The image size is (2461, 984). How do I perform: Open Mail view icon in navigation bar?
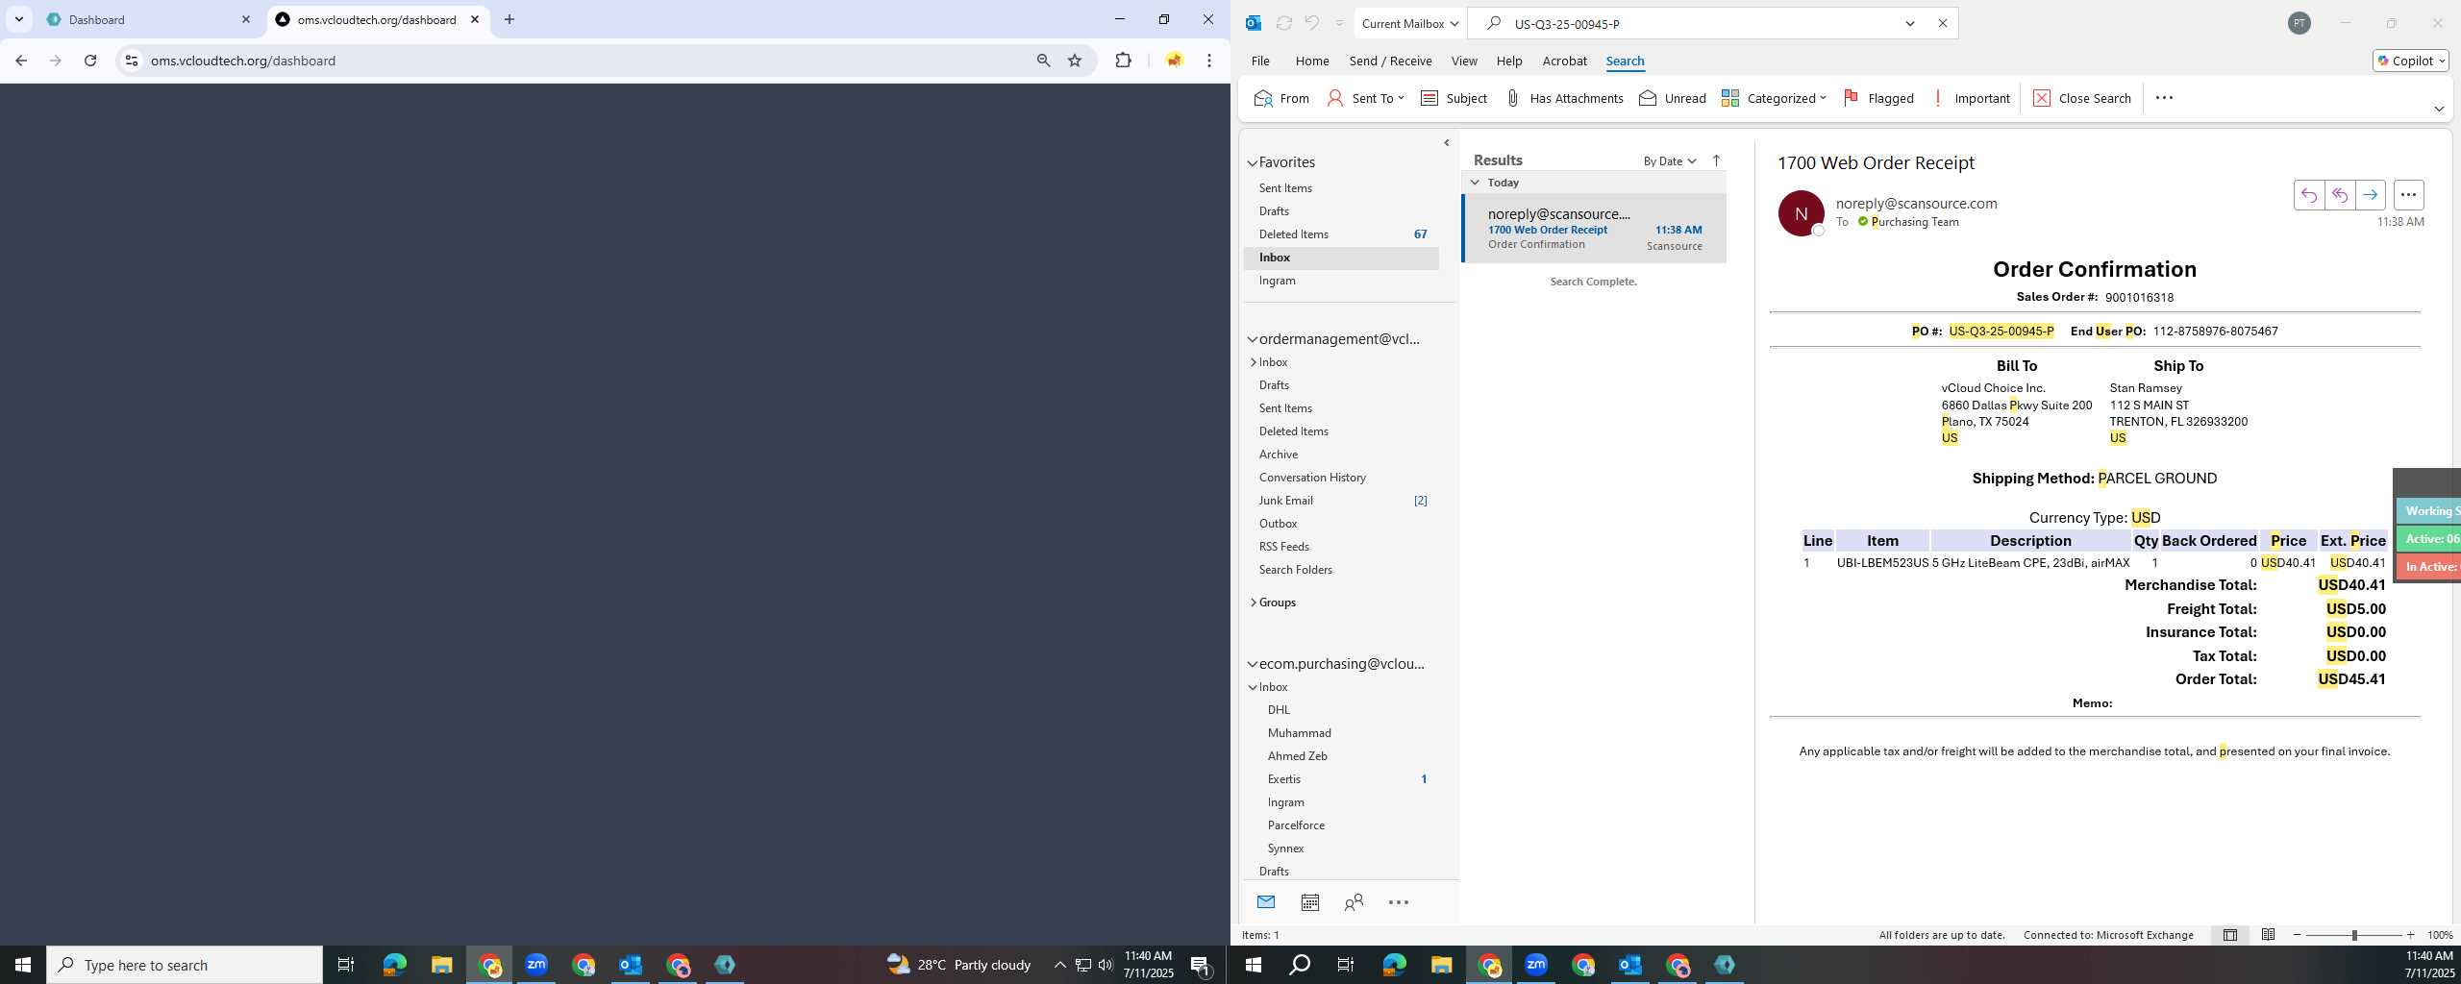pos(1266,902)
